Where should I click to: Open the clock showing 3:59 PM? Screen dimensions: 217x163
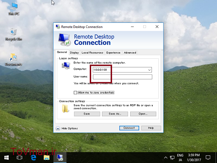coord(194,158)
